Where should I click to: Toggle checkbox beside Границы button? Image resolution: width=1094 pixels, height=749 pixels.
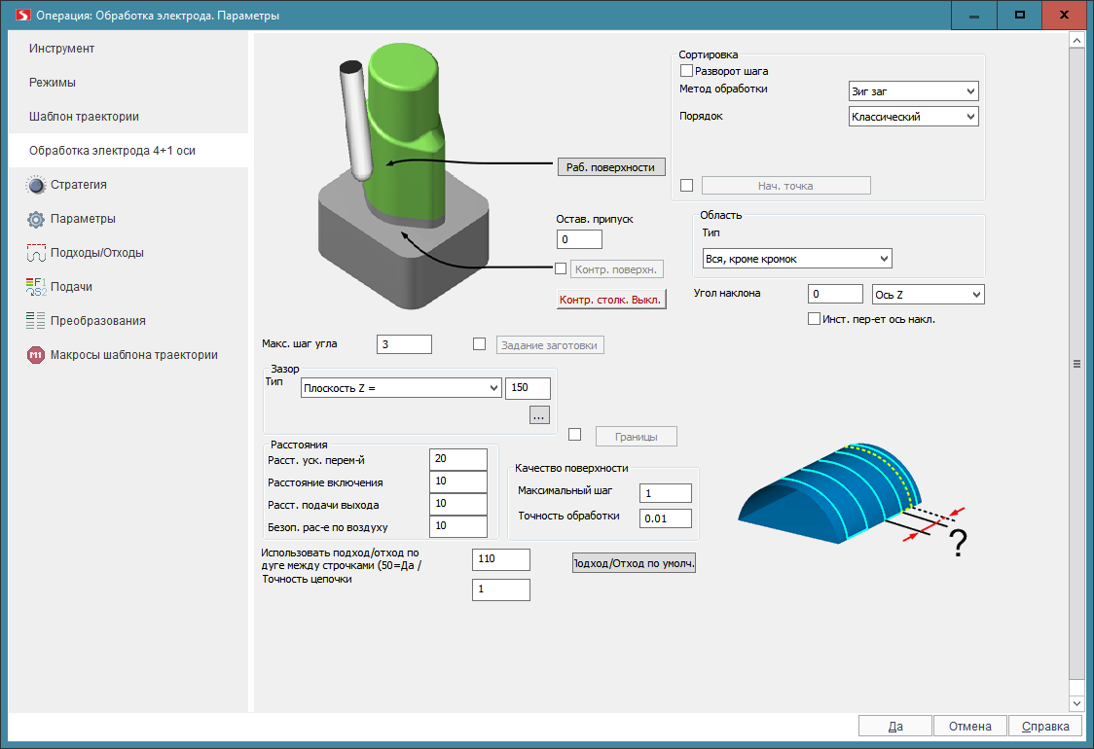pos(575,435)
